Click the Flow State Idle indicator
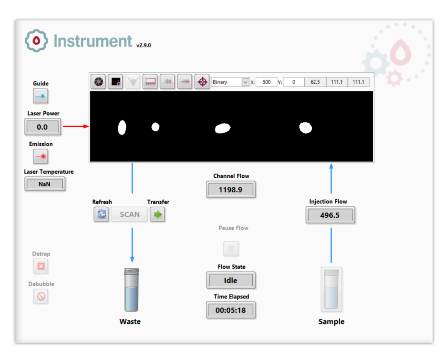This screenshot has height=363, width=448. click(231, 281)
